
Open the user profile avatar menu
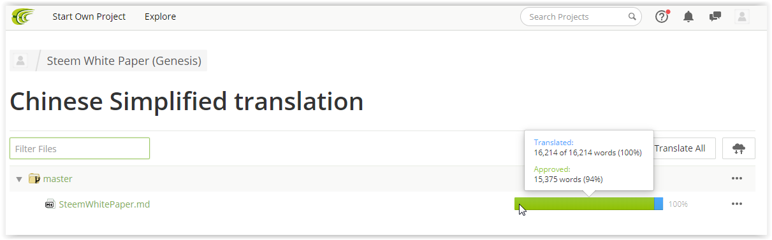[742, 17]
